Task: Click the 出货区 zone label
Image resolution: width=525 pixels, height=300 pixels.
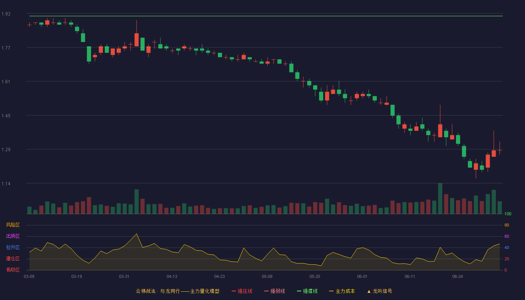Action: pos(13,236)
